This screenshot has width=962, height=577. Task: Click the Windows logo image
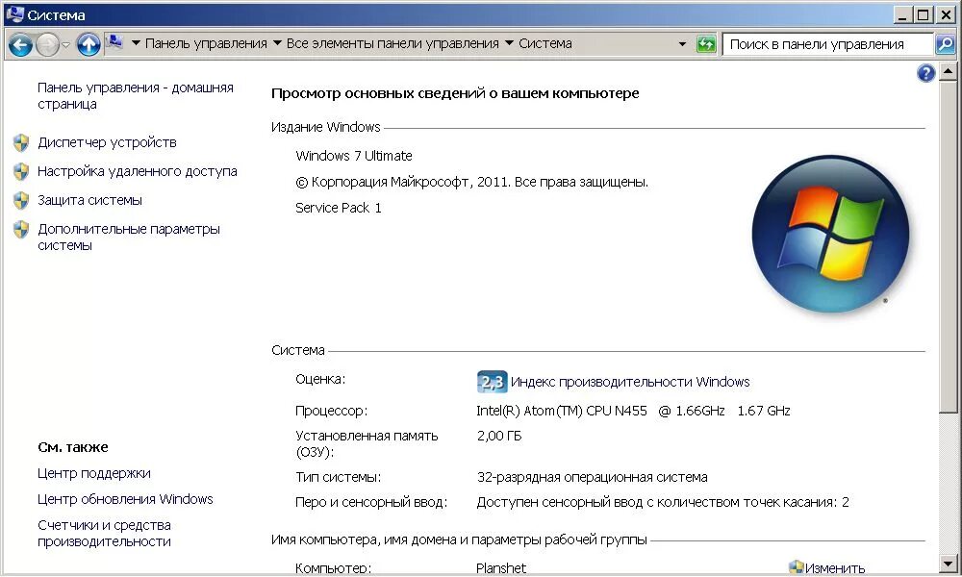click(831, 234)
